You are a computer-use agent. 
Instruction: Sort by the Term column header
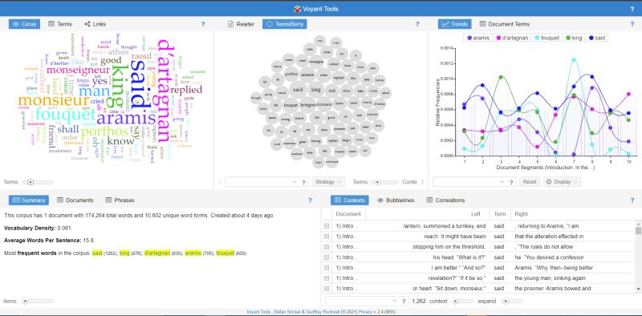click(500, 213)
